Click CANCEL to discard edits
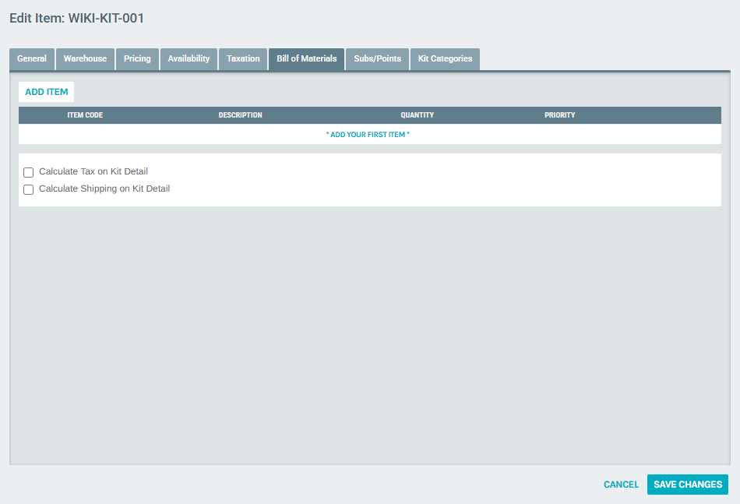Viewport: 740px width, 504px height. click(621, 484)
